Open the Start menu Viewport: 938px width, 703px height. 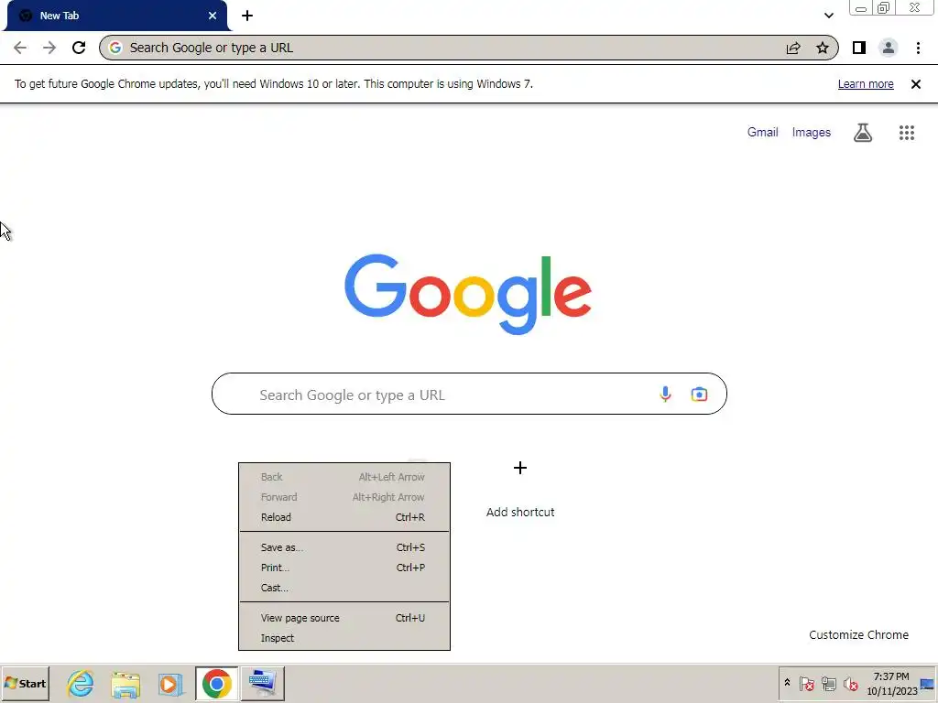coord(25,683)
